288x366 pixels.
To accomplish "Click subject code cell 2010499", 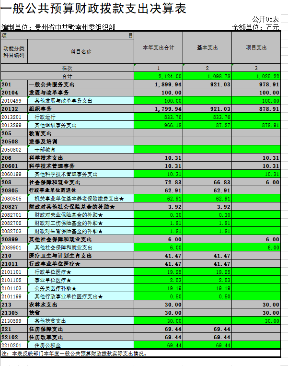I will [14, 101].
